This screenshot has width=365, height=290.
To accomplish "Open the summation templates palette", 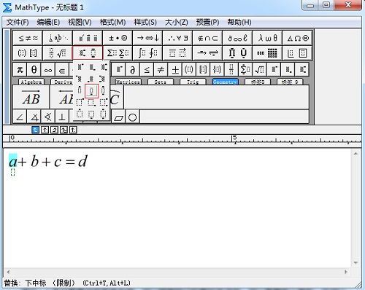I will 118,53.
